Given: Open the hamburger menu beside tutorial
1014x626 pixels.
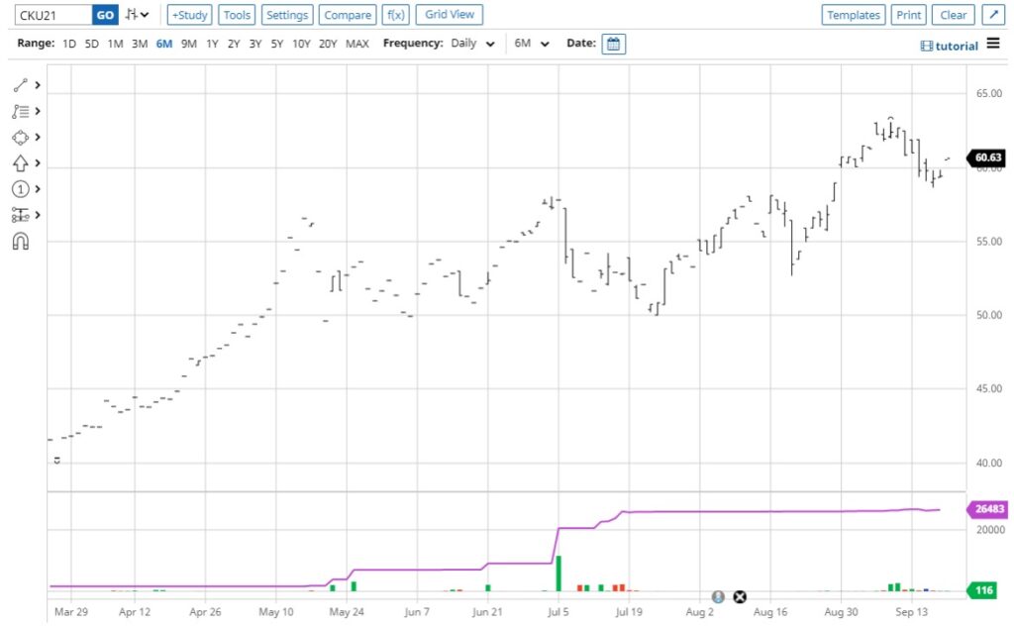Looking at the screenshot, I should 993,44.
